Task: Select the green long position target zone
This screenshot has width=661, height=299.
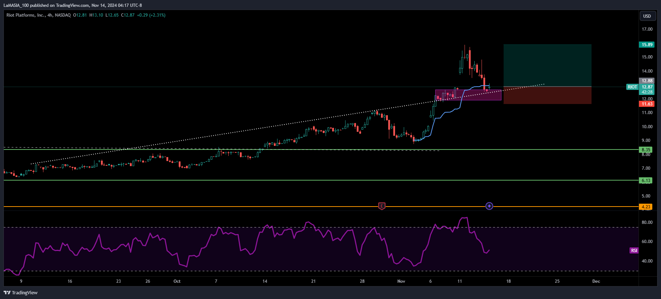Action: (547, 65)
